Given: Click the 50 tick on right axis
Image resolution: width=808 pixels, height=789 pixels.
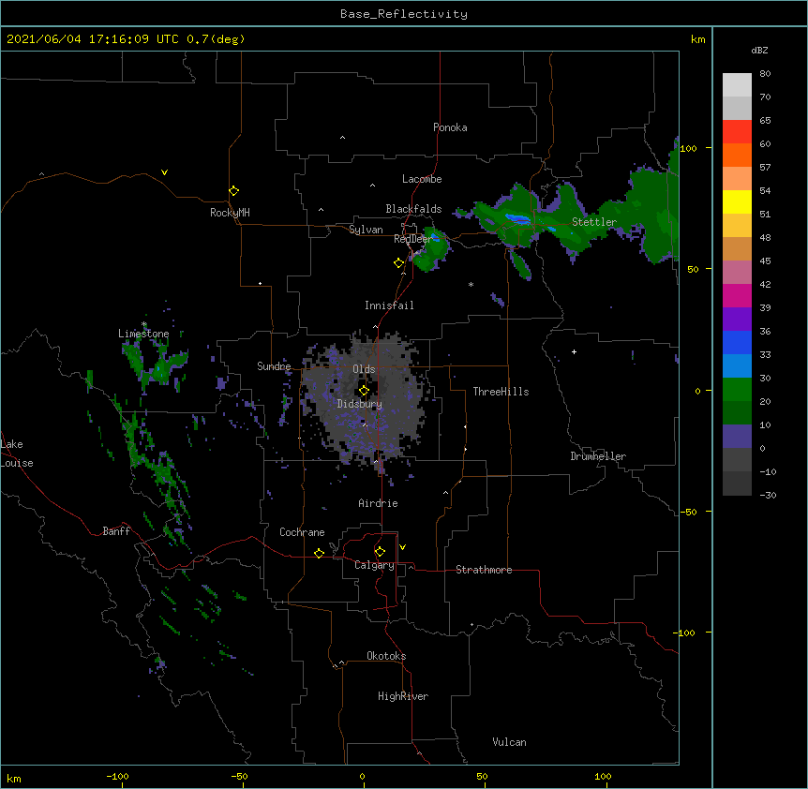Looking at the screenshot, I should coord(693,269).
